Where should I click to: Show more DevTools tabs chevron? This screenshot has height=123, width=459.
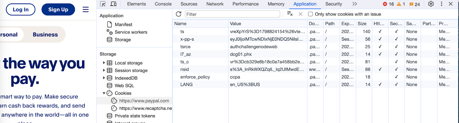pos(355,4)
